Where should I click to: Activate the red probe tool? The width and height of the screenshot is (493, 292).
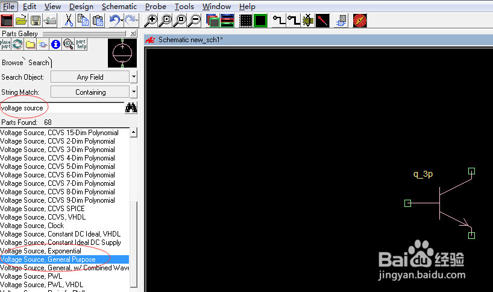[x=322, y=21]
